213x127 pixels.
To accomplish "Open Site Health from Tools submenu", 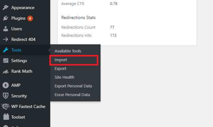I will click(x=64, y=77).
